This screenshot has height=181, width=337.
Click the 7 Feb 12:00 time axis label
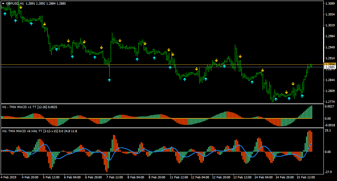(x=114, y=177)
